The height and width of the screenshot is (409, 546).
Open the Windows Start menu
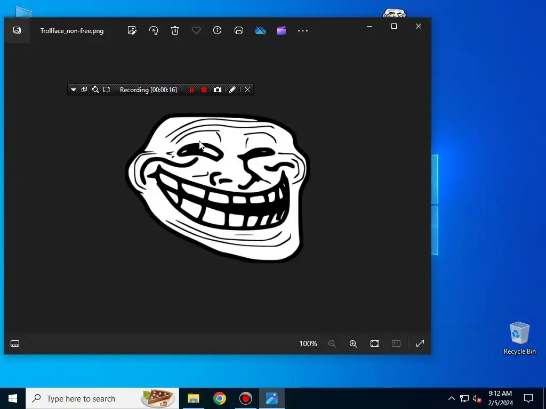coord(13,398)
